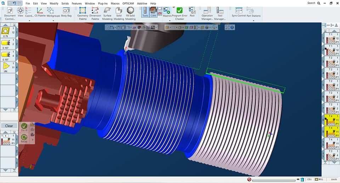The width and height of the screenshot is (340, 183).
Task: Click the Program Error Checker icon
Action: [x=180, y=13]
